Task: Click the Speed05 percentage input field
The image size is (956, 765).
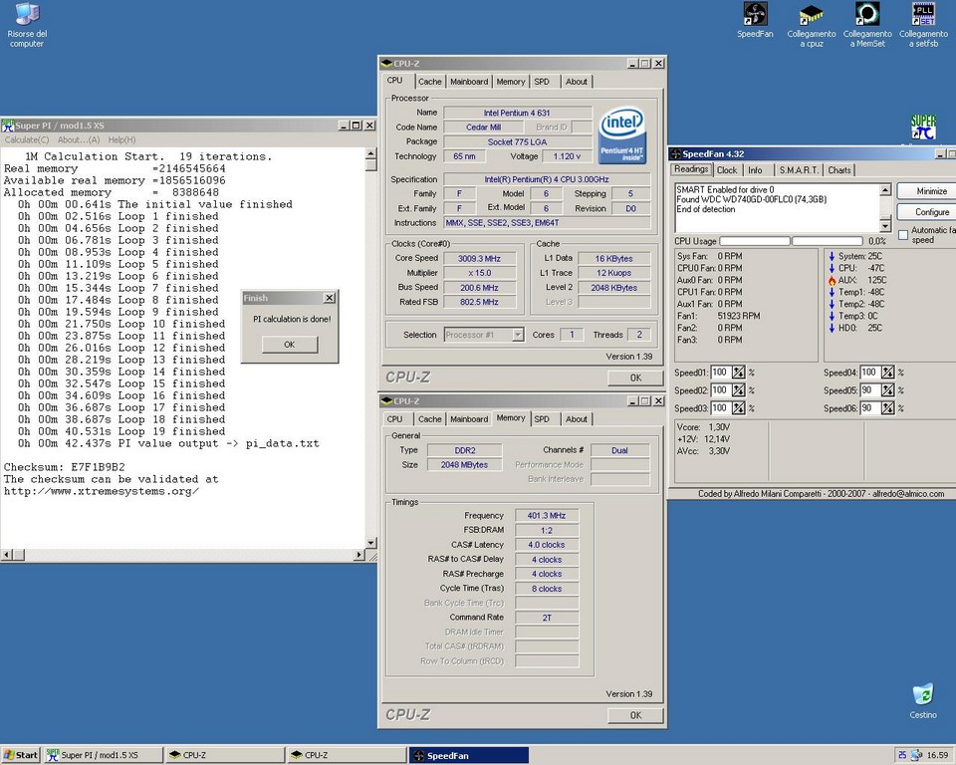Action: coord(870,390)
